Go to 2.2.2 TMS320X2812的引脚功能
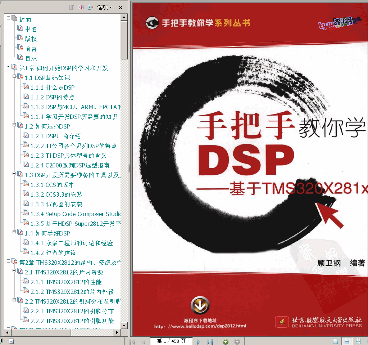368x345 pixels. point(72,321)
